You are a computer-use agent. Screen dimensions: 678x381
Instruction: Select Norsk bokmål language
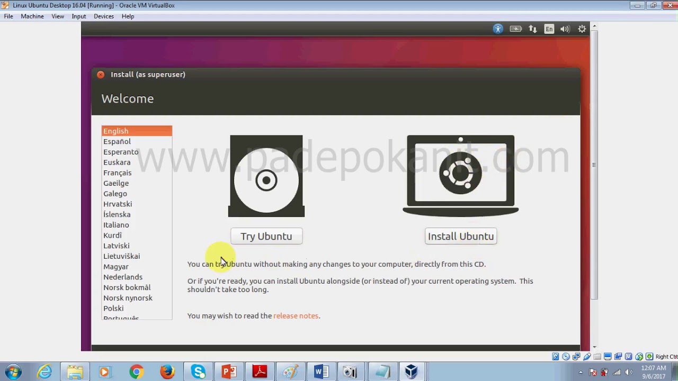tap(137, 287)
